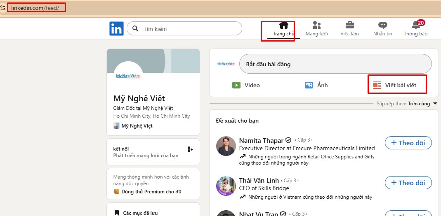Click the blue Ảnh photo icon
Image resolution: width=441 pixels, height=216 pixels.
coord(309,85)
